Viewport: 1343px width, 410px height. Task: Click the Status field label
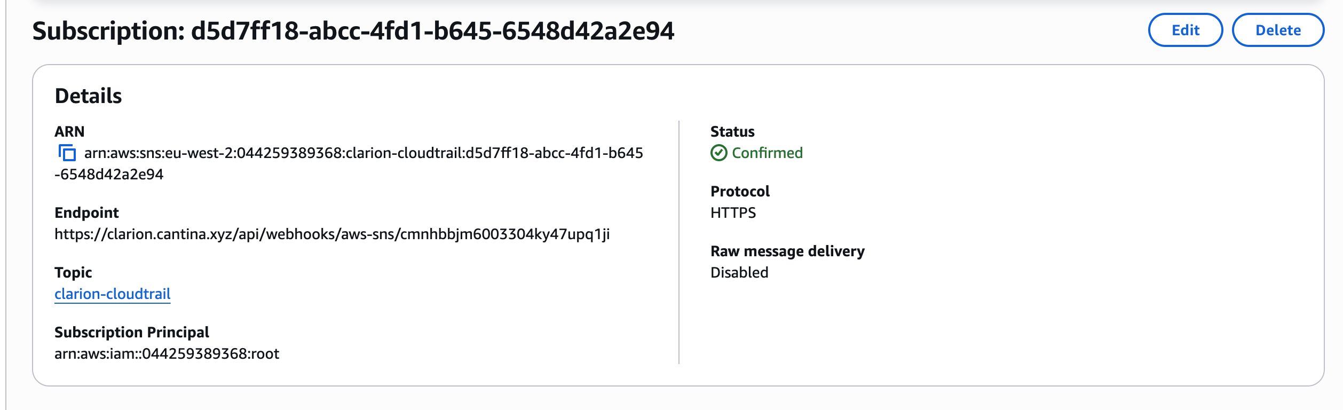(x=732, y=131)
